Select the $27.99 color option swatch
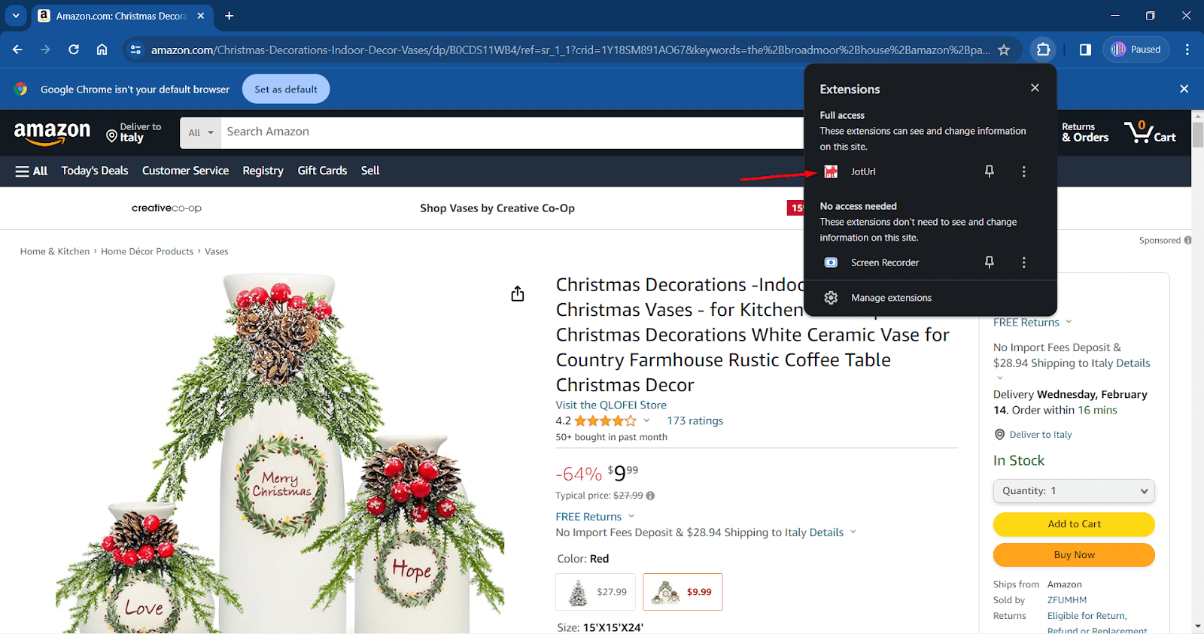Image resolution: width=1204 pixels, height=634 pixels. [595, 592]
